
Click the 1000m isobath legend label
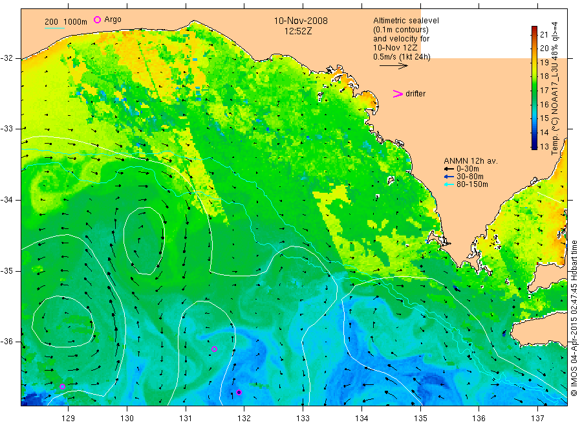[x=76, y=22]
